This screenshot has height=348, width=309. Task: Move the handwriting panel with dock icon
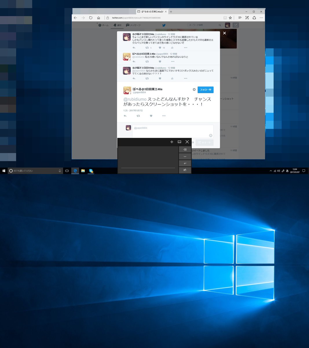pos(172,142)
